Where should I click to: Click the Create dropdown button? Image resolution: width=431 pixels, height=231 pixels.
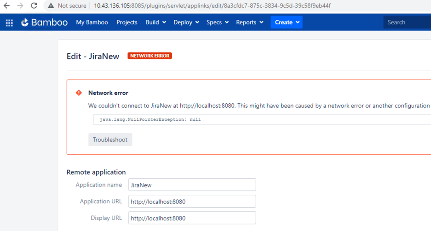coord(287,22)
